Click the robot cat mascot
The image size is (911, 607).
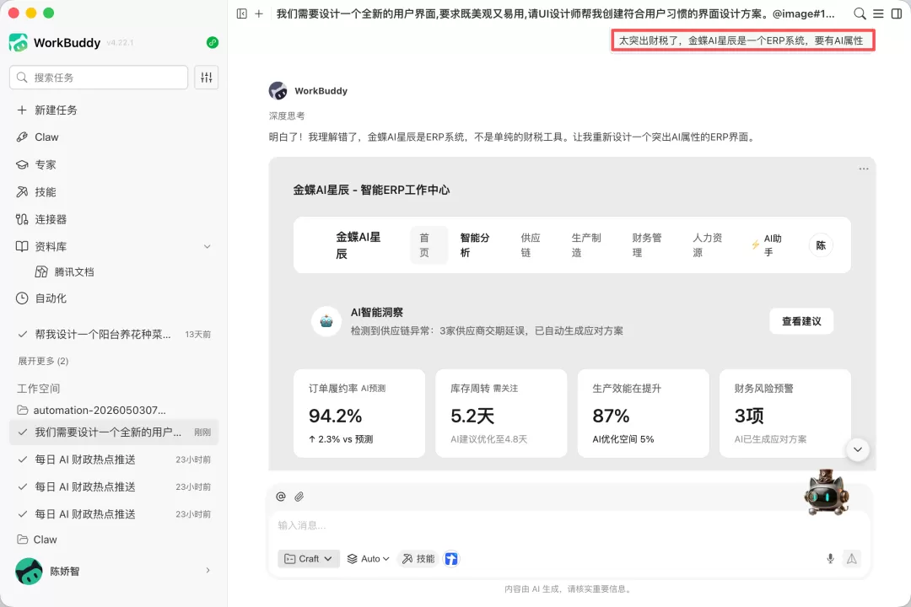826,492
